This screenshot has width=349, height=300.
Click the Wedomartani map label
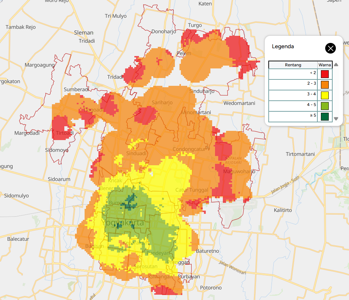coord(239,103)
